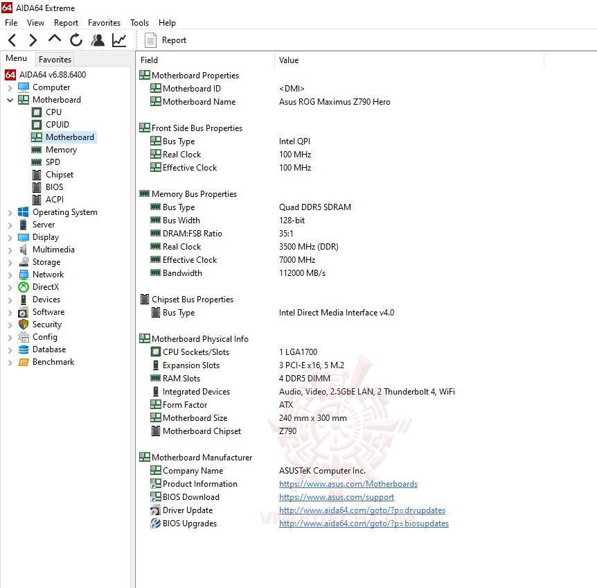Click the Field column header

pos(205,60)
